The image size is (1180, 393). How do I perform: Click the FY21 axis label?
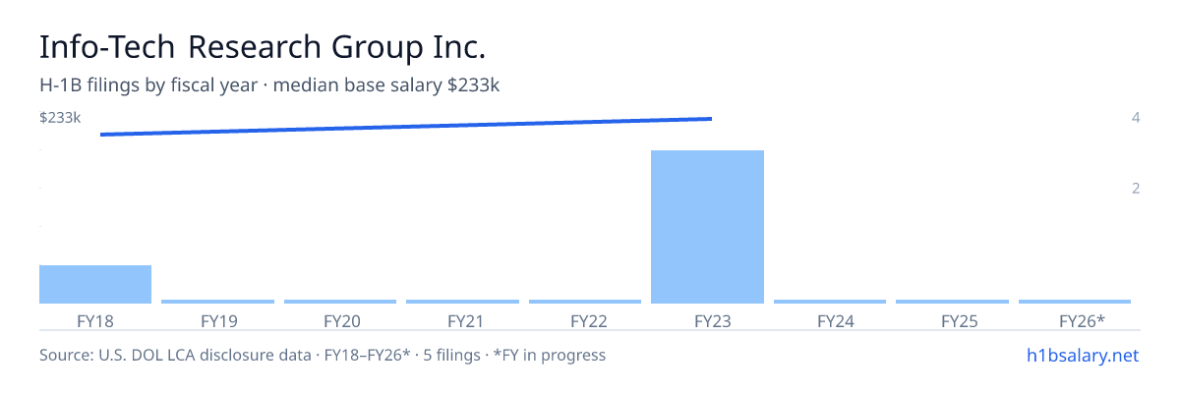coord(462,321)
